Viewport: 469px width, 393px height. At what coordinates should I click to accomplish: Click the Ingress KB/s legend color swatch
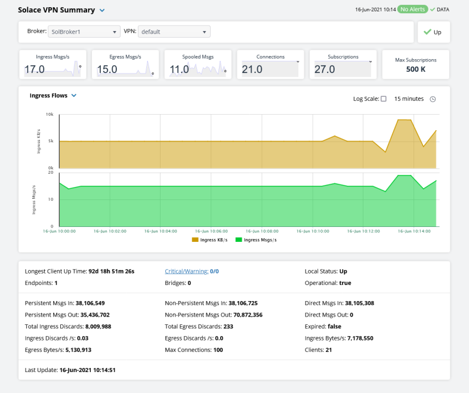point(195,240)
